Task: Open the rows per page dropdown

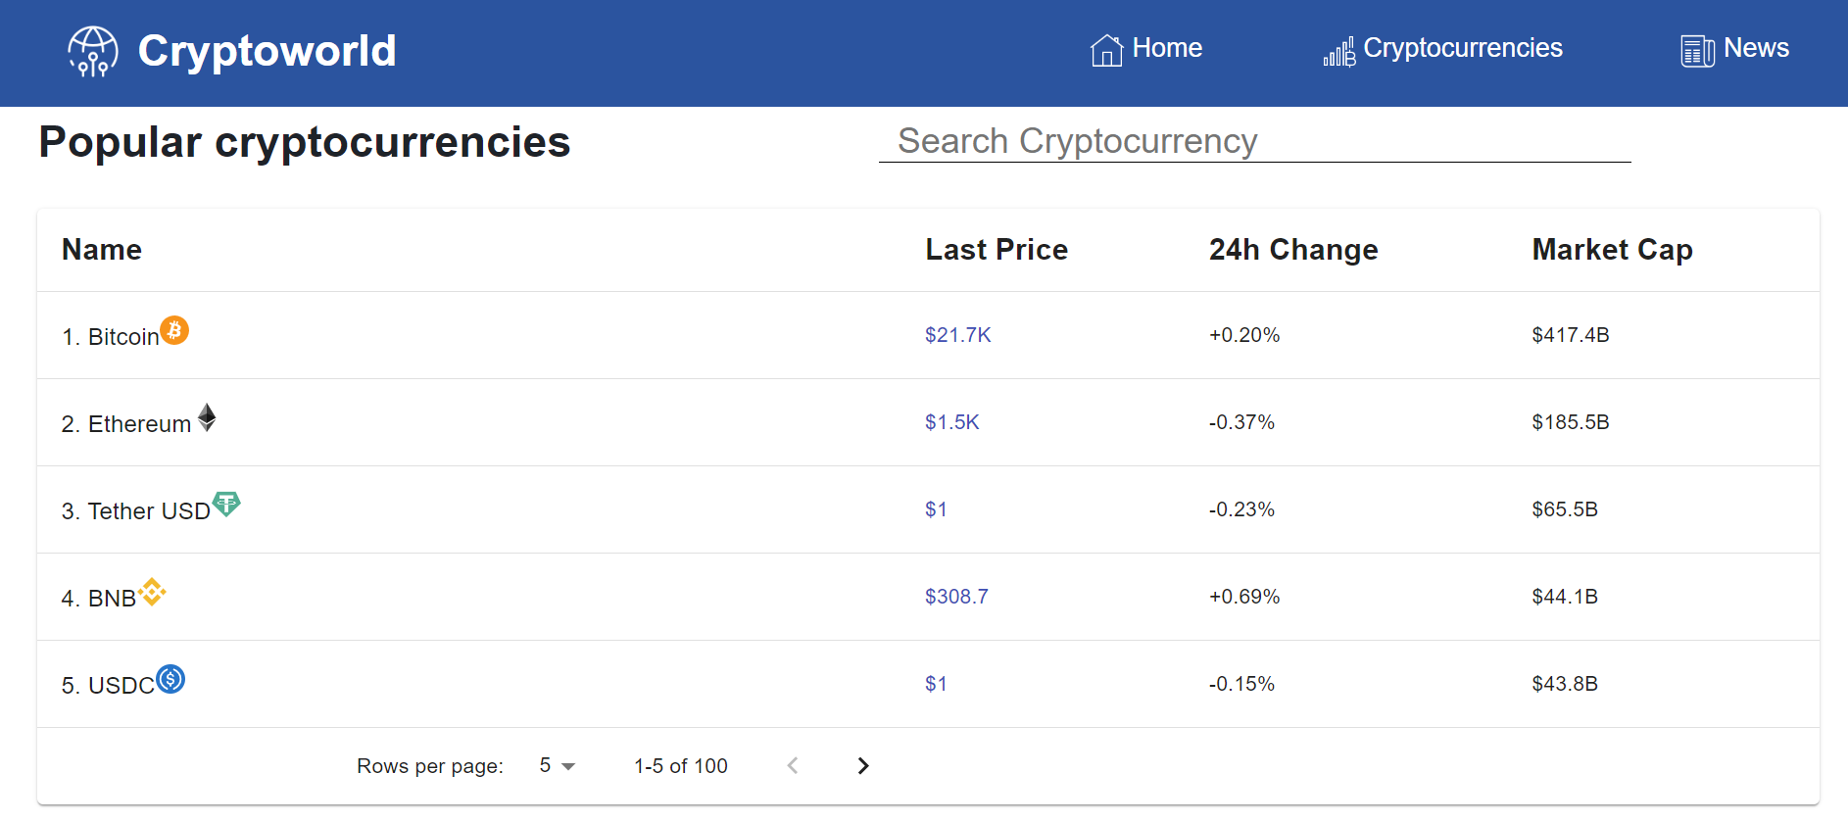Action: pos(557,766)
